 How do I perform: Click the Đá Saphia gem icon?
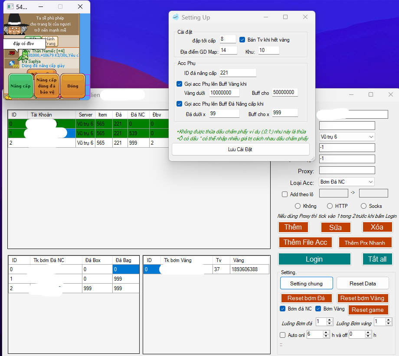pos(12,63)
